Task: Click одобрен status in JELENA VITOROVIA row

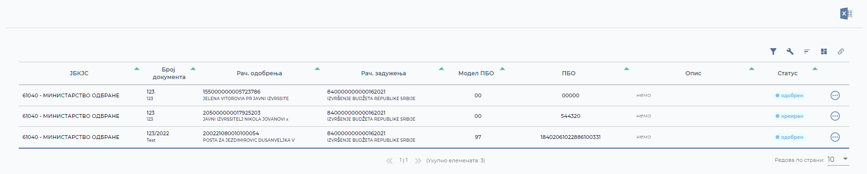Action: [789, 95]
